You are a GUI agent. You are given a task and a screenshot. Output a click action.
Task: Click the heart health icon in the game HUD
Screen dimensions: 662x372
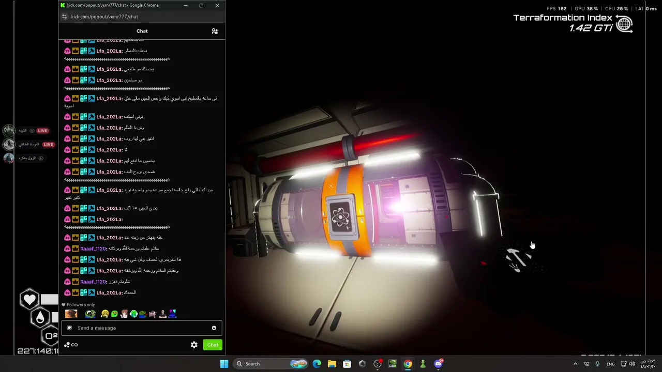coord(29,299)
